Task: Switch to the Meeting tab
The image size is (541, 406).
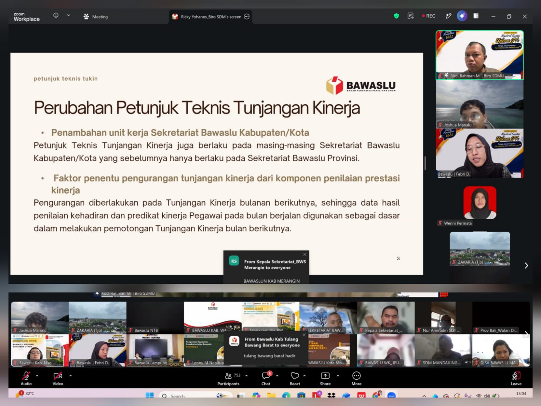Action: (96, 17)
